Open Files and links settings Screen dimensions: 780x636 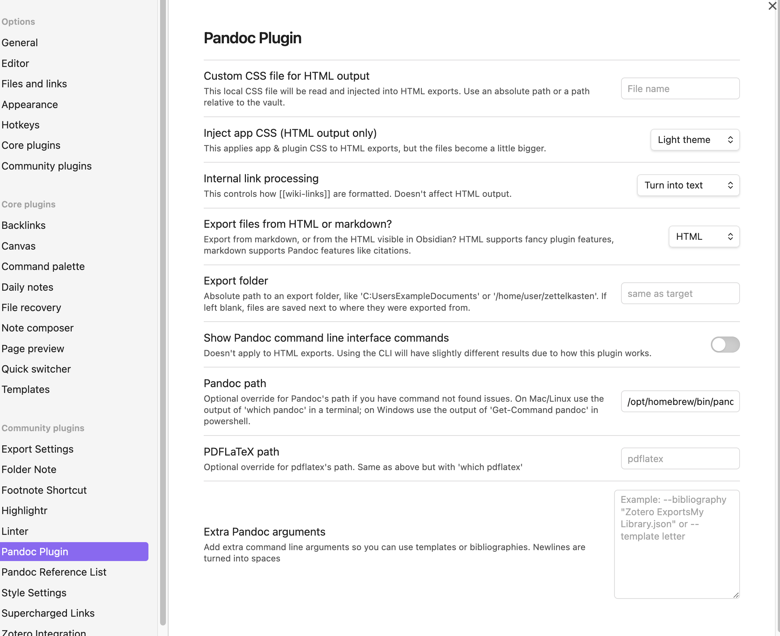pos(34,84)
